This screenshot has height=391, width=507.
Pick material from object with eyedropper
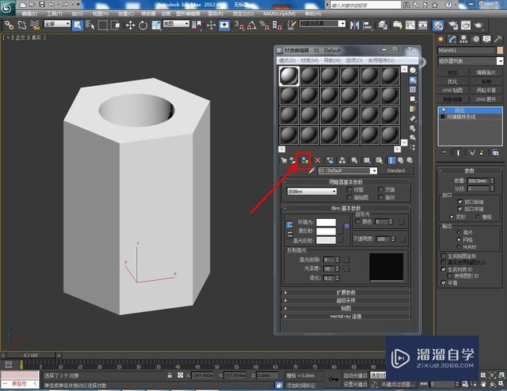tap(311, 171)
